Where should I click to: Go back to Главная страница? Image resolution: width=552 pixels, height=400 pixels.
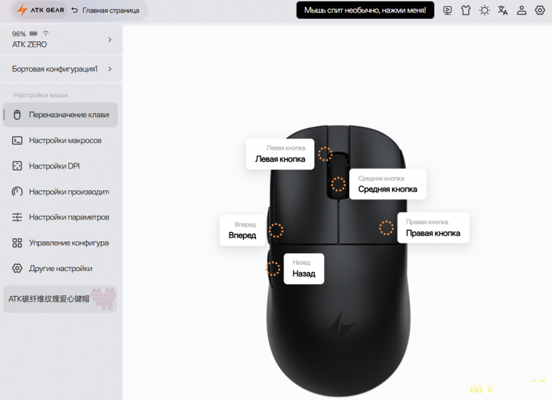coord(105,10)
